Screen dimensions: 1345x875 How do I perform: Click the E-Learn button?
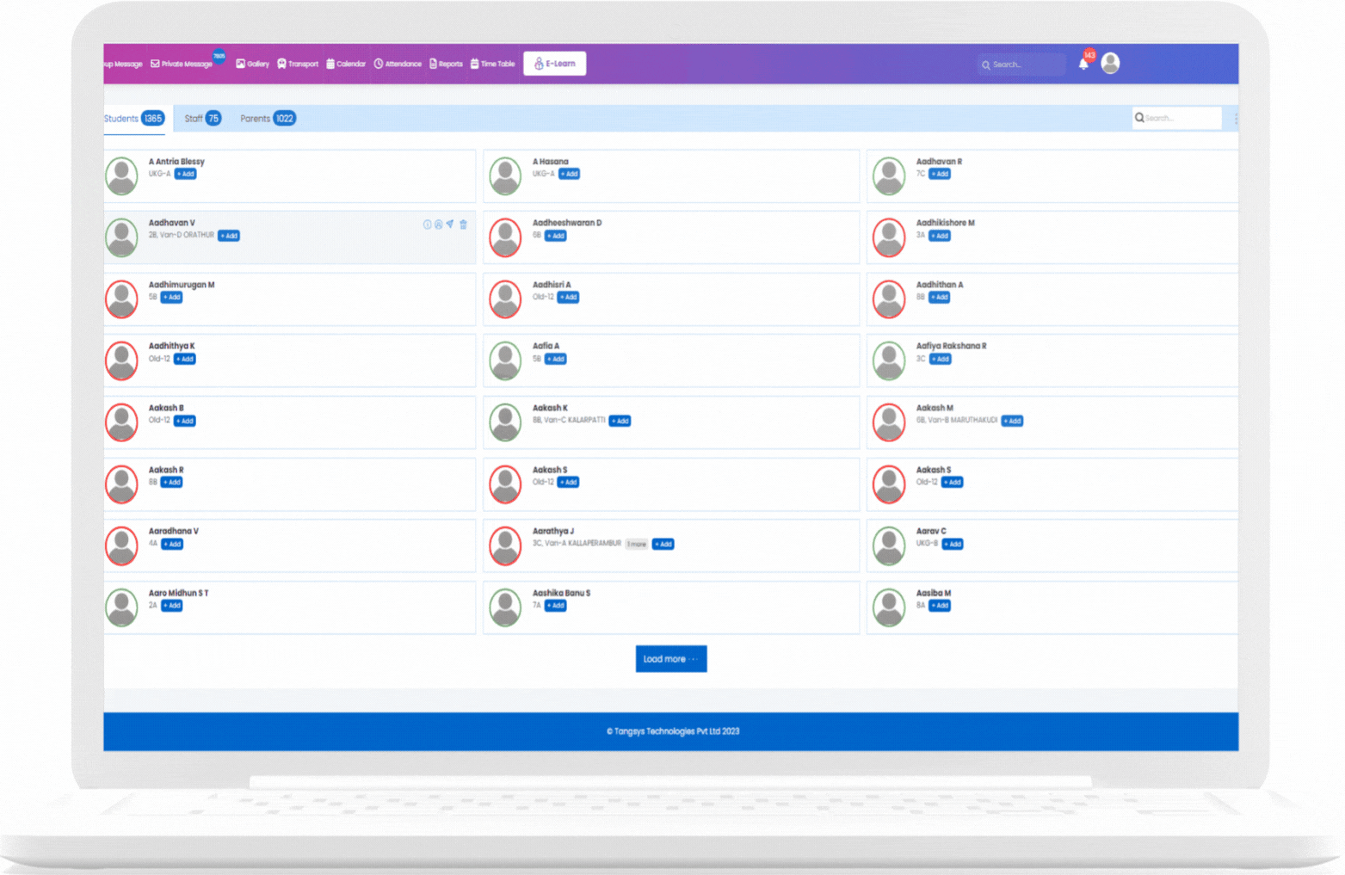(555, 64)
